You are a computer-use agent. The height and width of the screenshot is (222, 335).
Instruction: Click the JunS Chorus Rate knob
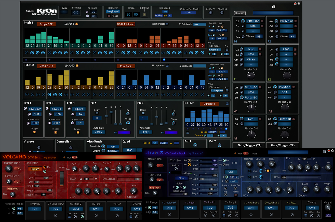[x=316, y=189]
